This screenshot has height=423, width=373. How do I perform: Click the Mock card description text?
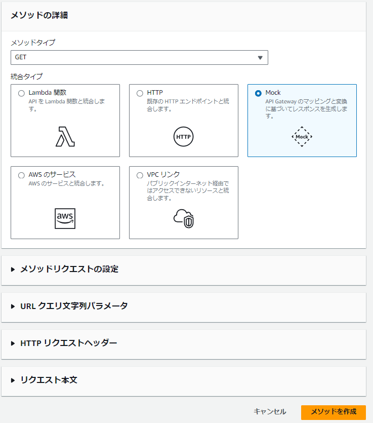pyautogui.click(x=306, y=109)
